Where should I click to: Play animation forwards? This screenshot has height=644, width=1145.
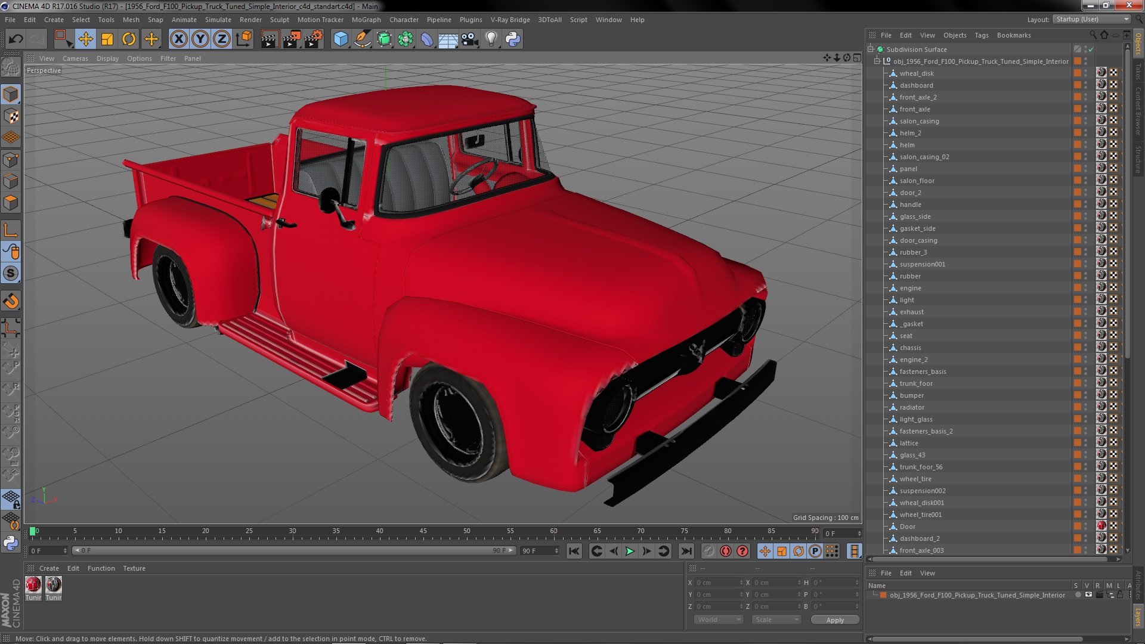(630, 552)
